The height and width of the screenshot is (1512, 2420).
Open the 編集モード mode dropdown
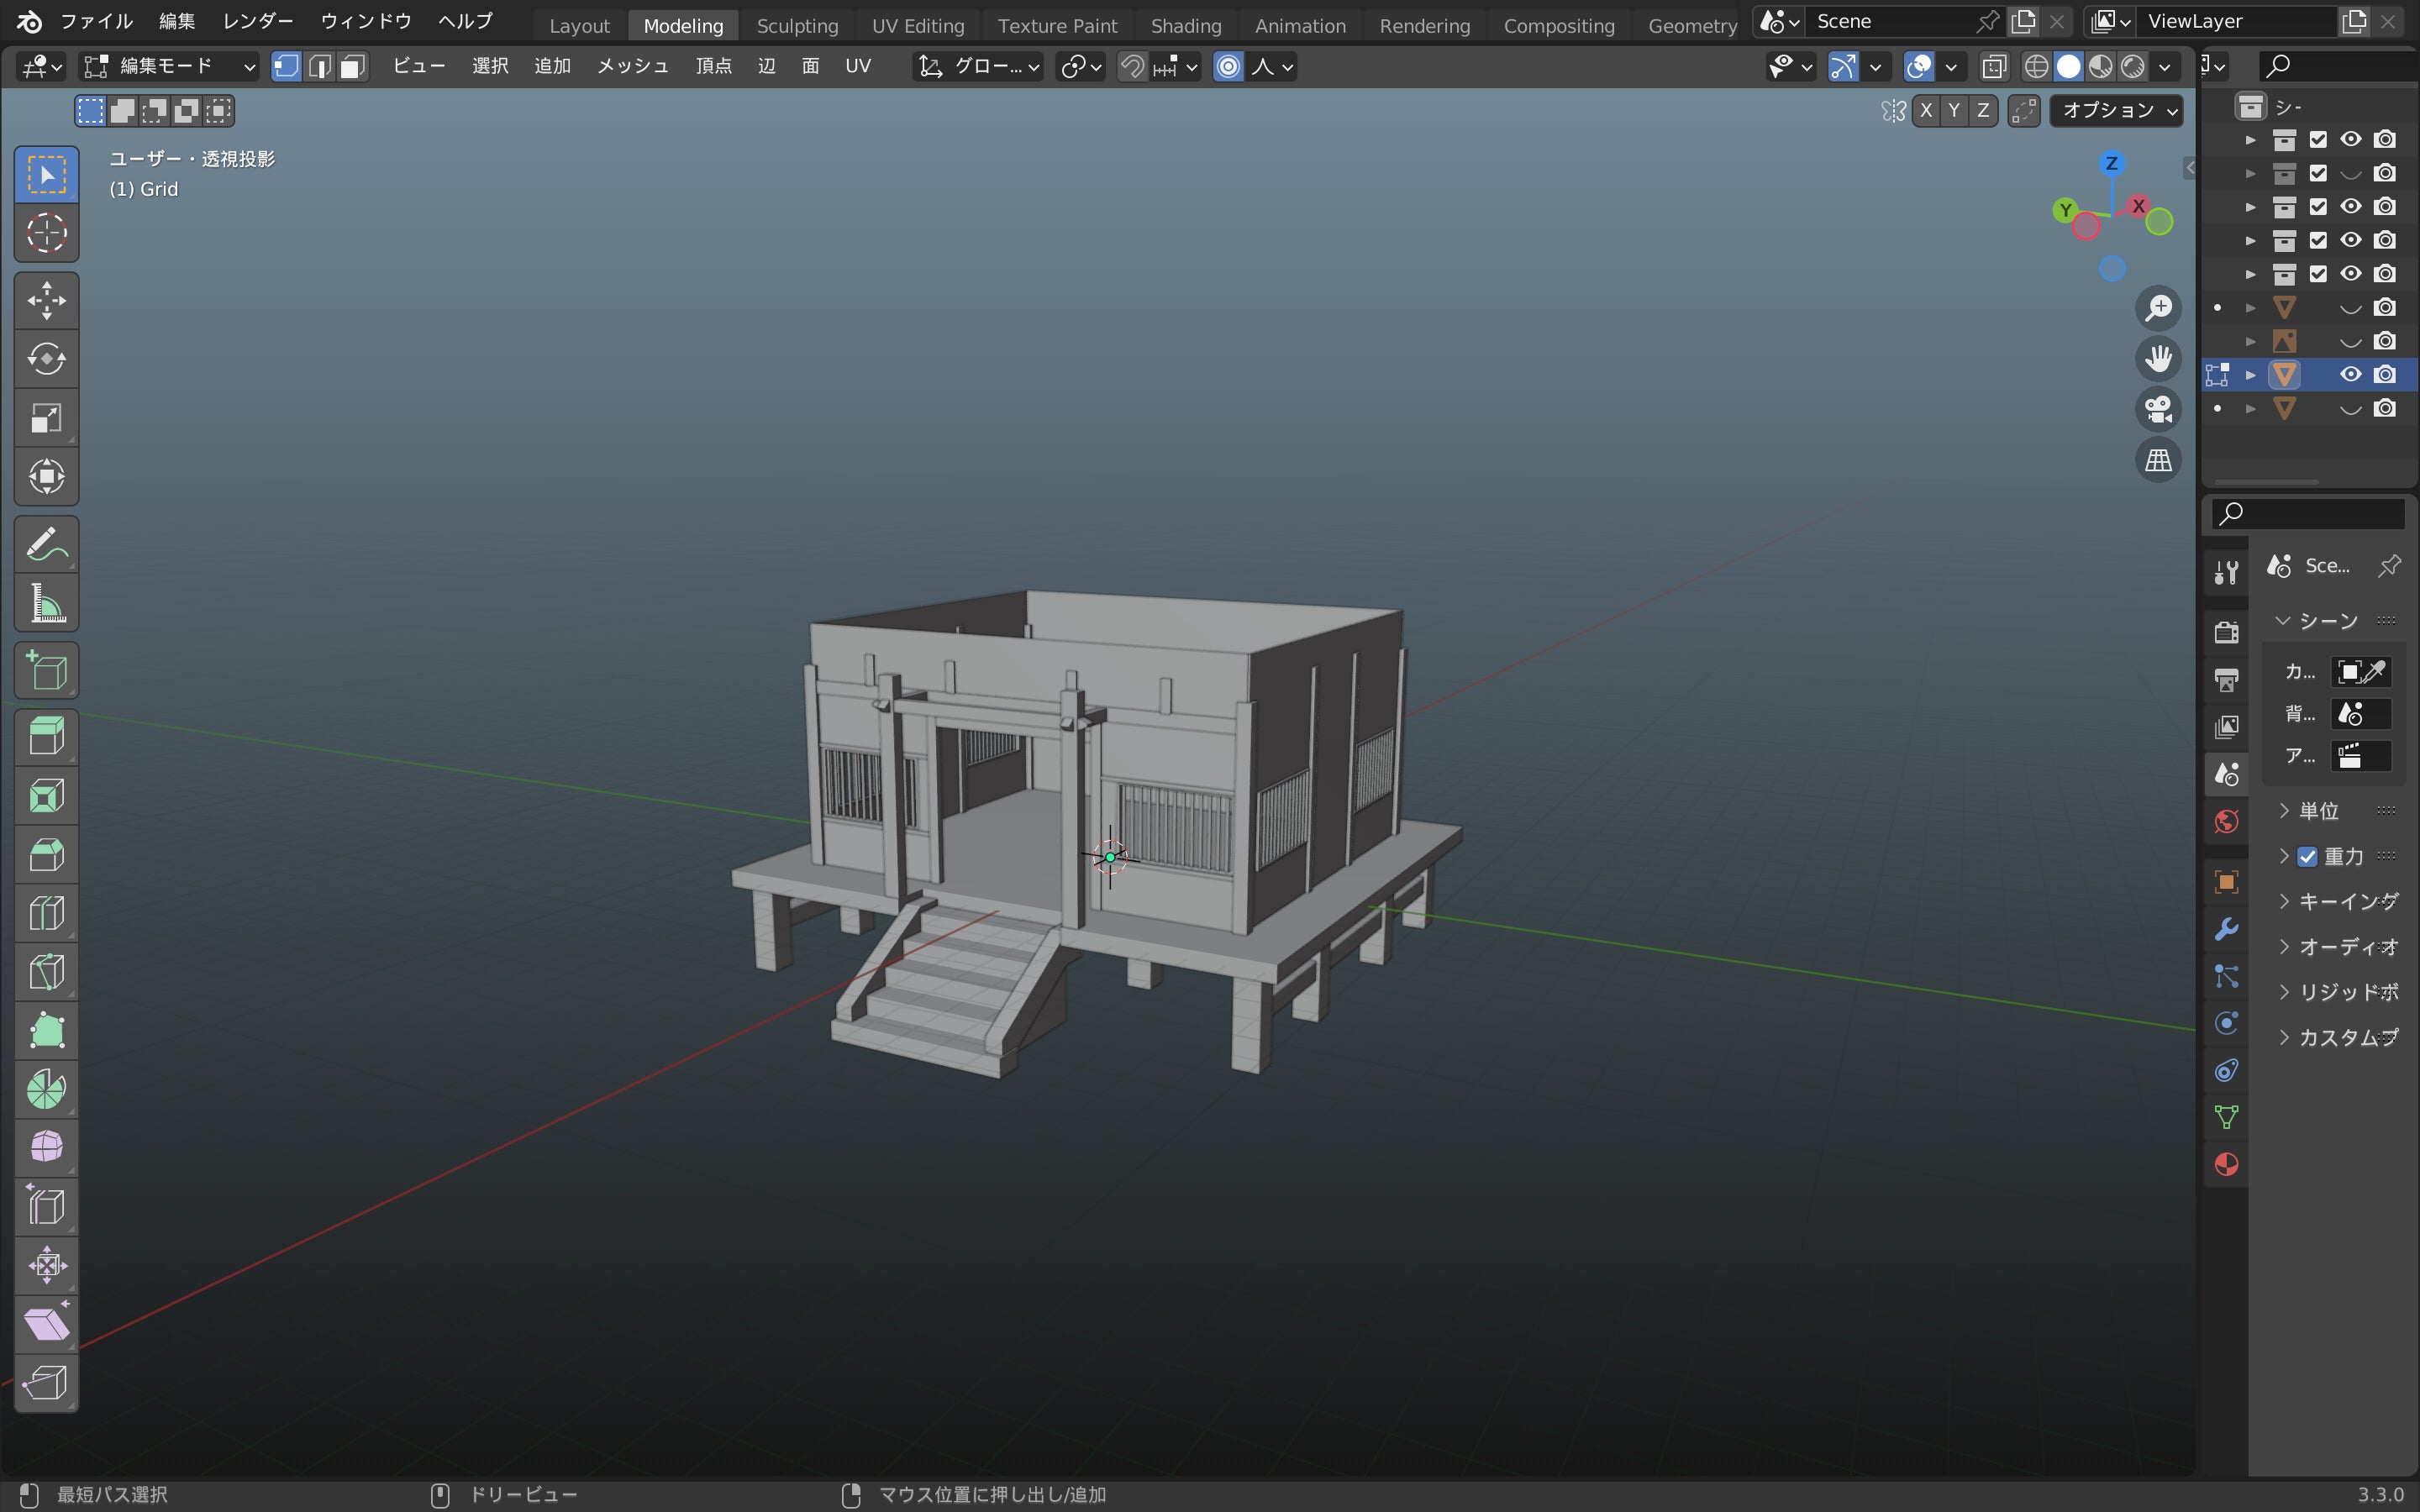[169, 66]
